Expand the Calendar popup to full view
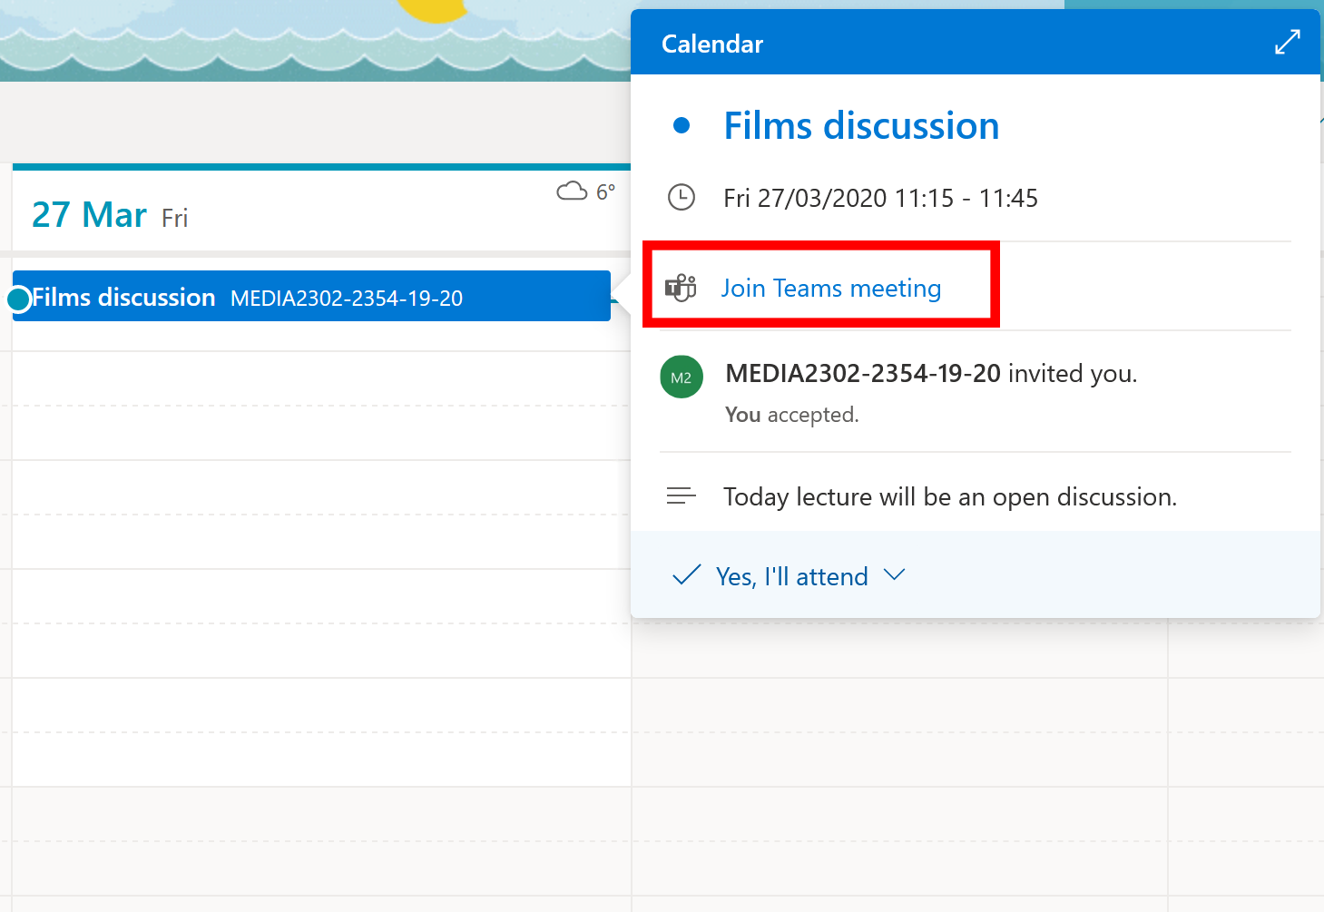The height and width of the screenshot is (912, 1324). point(1287,42)
